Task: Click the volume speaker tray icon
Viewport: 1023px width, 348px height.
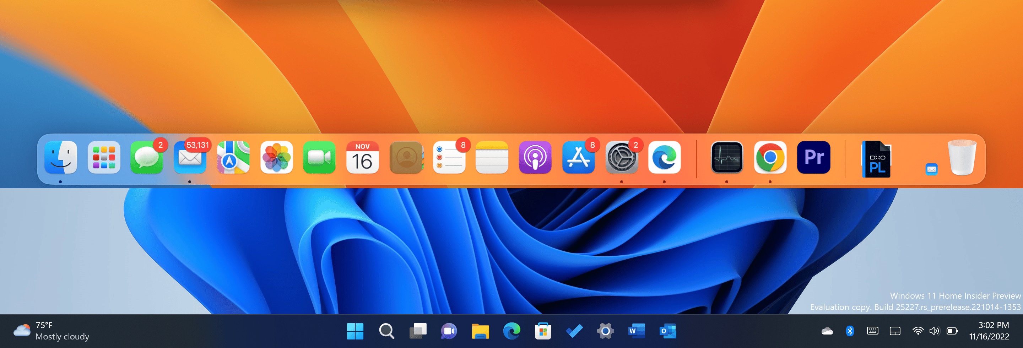Action: 935,331
